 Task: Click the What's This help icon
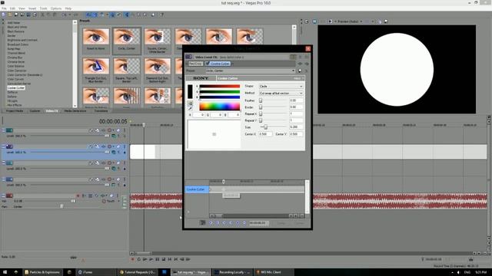pos(162,15)
